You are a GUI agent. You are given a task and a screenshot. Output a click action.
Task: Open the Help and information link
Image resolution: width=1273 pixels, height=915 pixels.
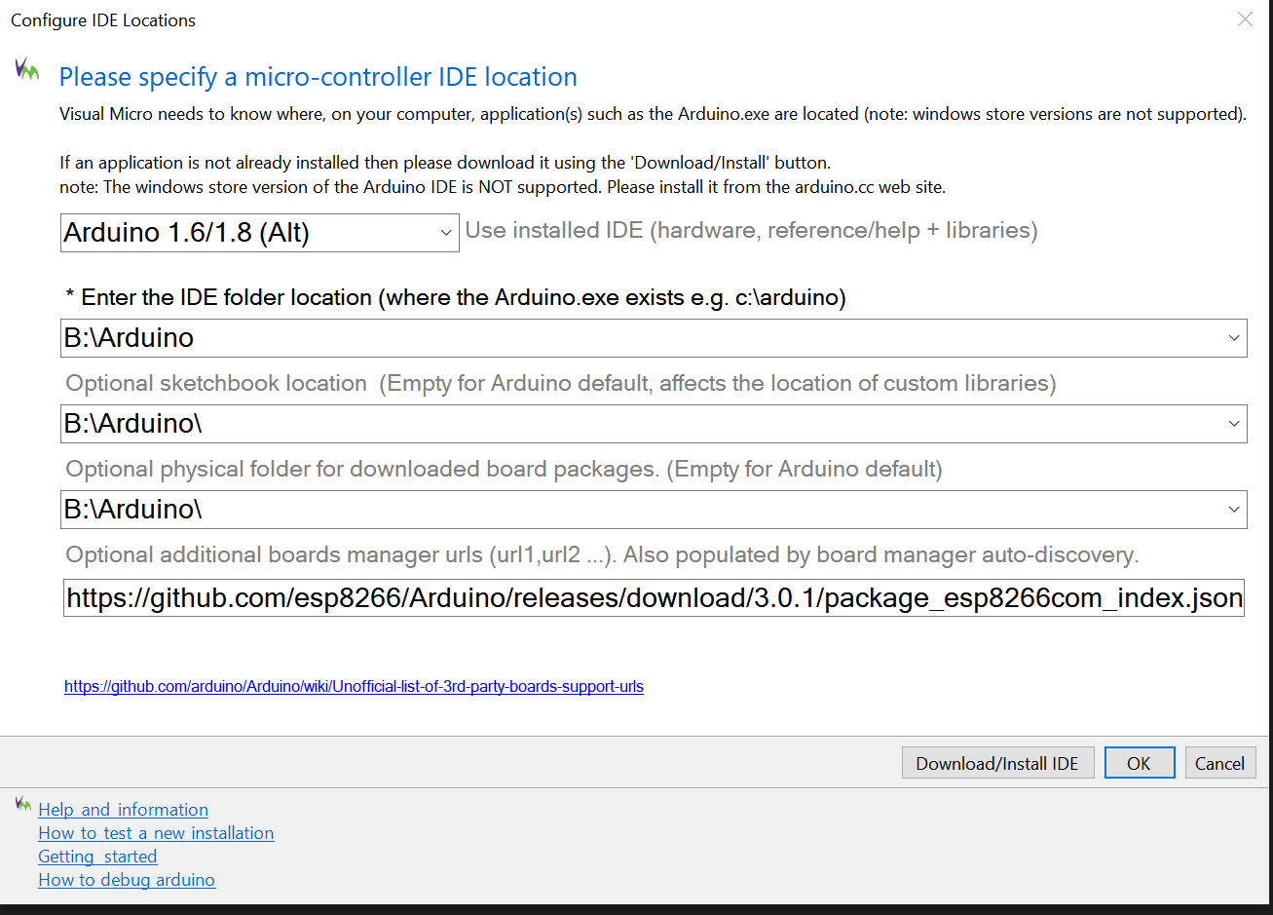coord(123,810)
